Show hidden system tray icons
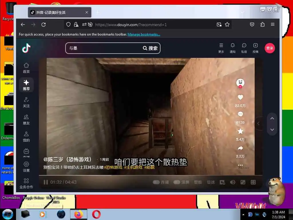The width and height of the screenshot is (293, 220). [243, 215]
